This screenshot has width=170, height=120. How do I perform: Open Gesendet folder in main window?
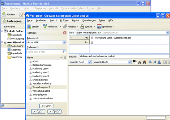[14, 50]
